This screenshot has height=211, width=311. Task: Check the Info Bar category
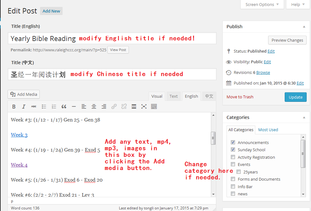(233, 186)
